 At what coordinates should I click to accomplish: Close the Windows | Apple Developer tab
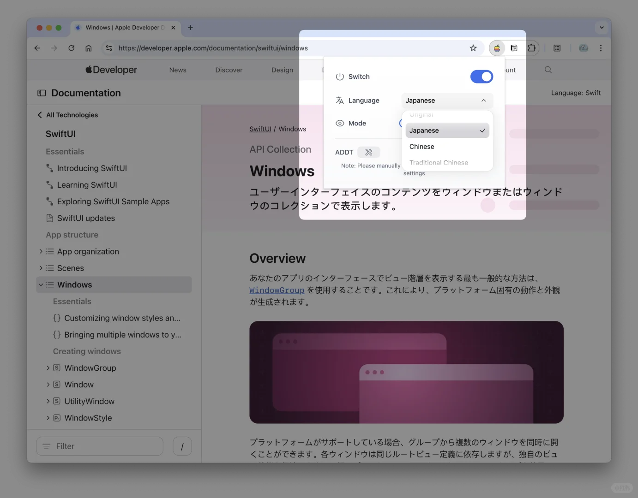[x=173, y=28]
